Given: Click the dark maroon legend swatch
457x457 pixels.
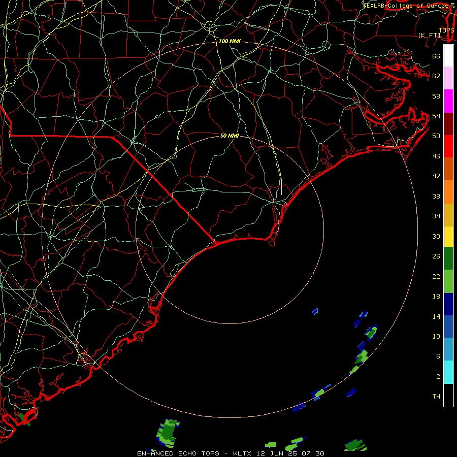Looking at the screenshot, I should click(448, 124).
